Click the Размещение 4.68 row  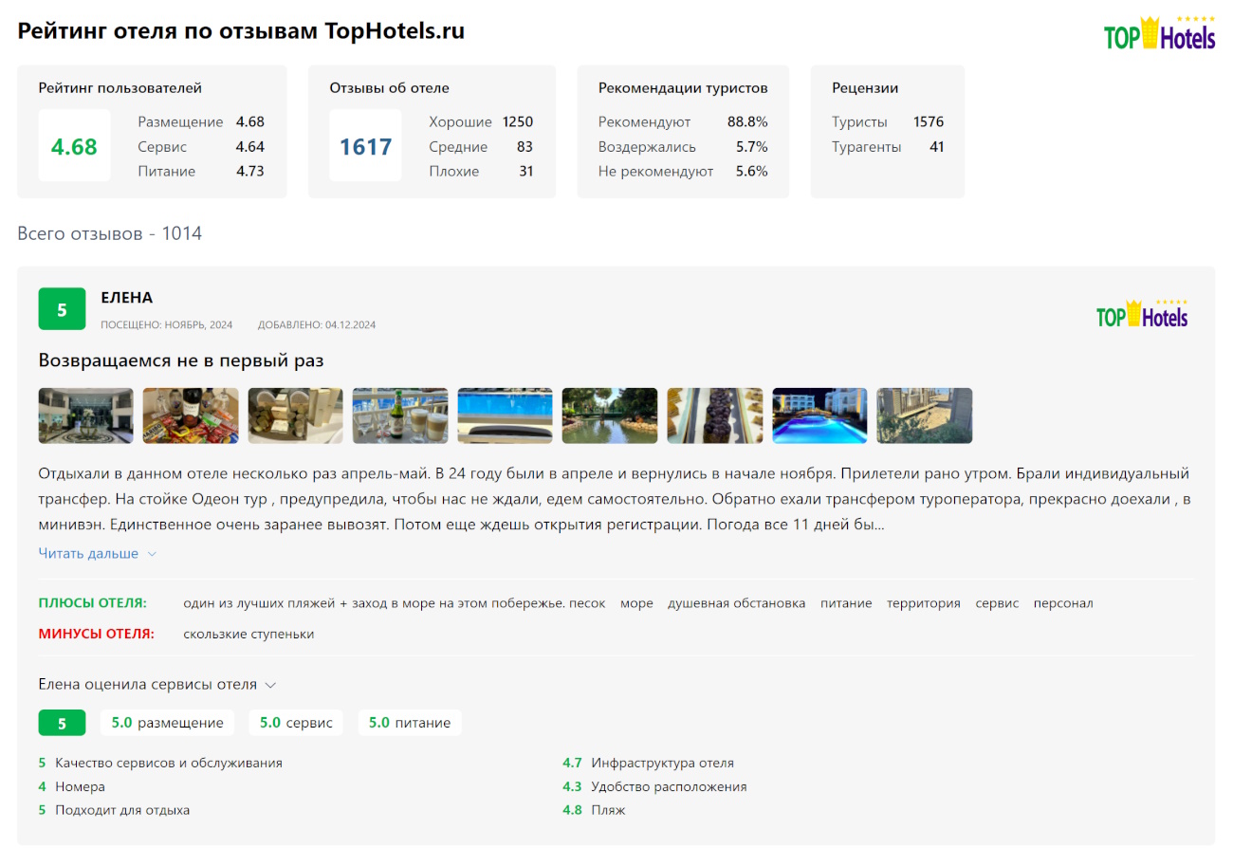(x=201, y=122)
